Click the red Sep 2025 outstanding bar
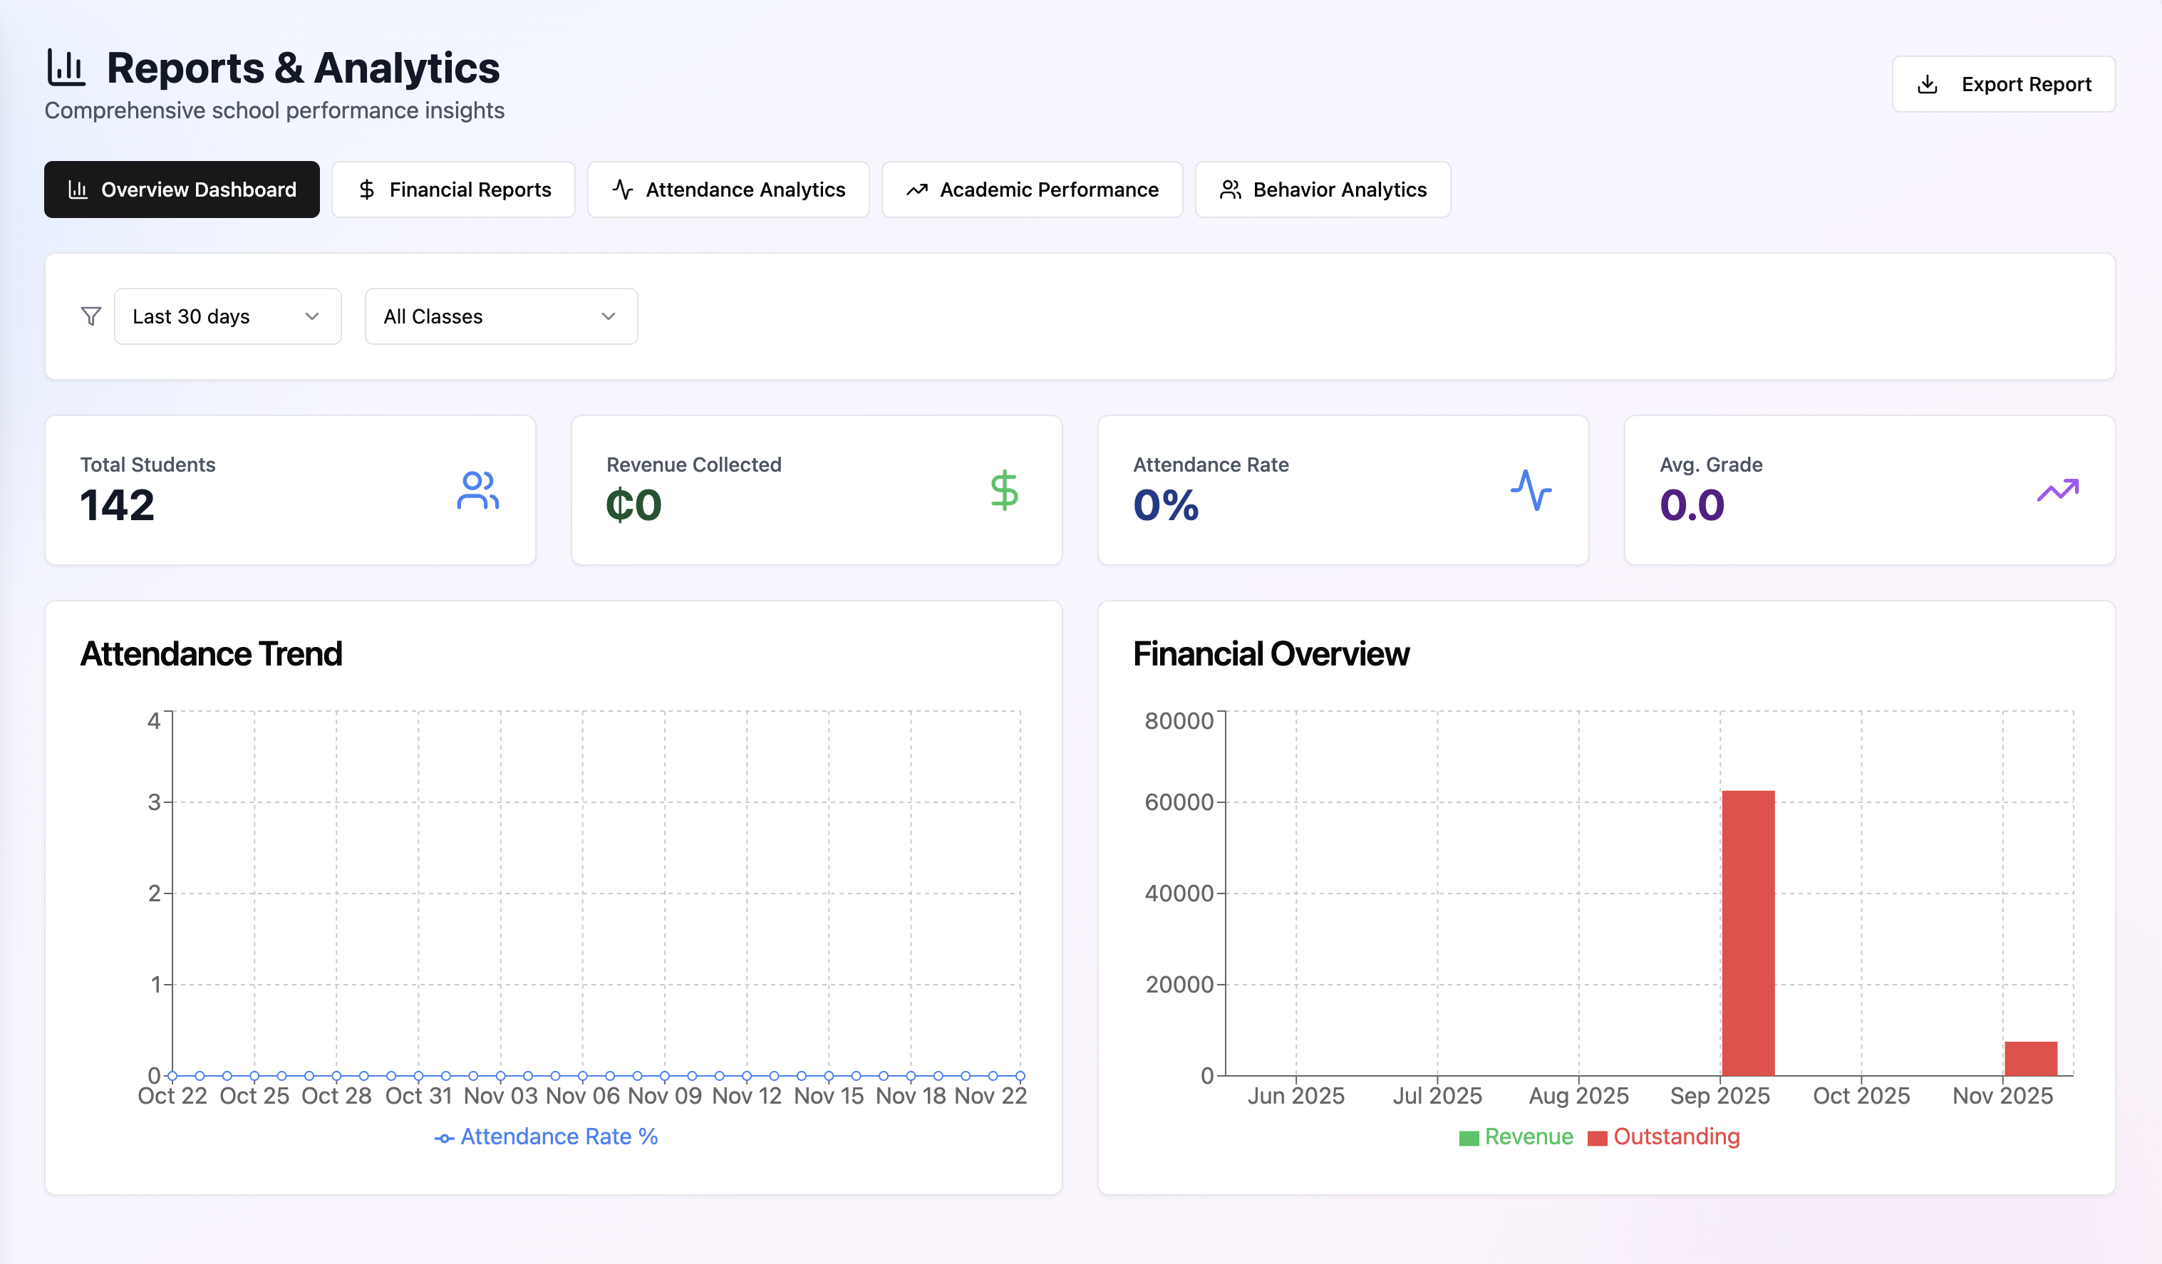This screenshot has width=2162, height=1264. pos(1747,933)
